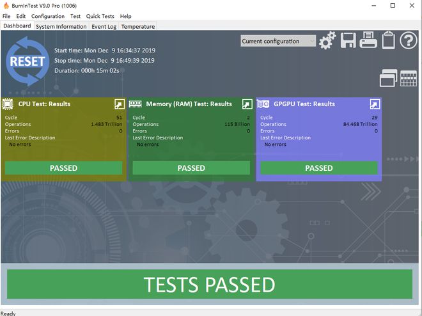
Task: Click GPGPU cycle count 29
Action: tap(375, 117)
